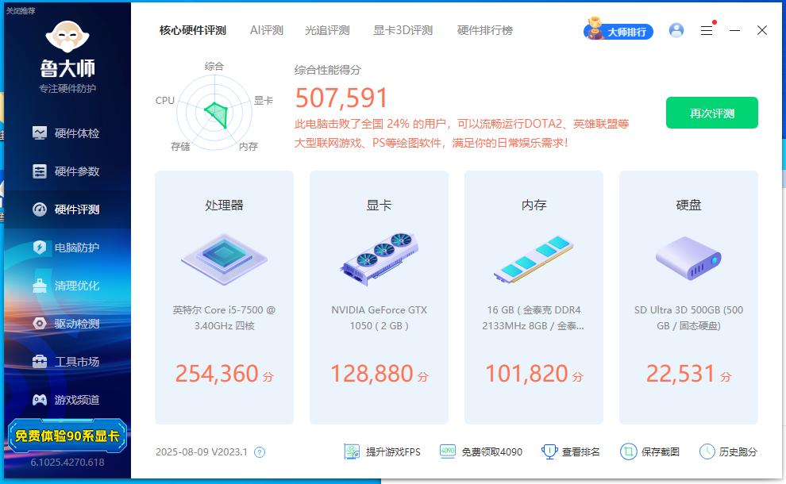786x484 pixels.
Task: Click help question mark beside version
Action: coord(259,452)
